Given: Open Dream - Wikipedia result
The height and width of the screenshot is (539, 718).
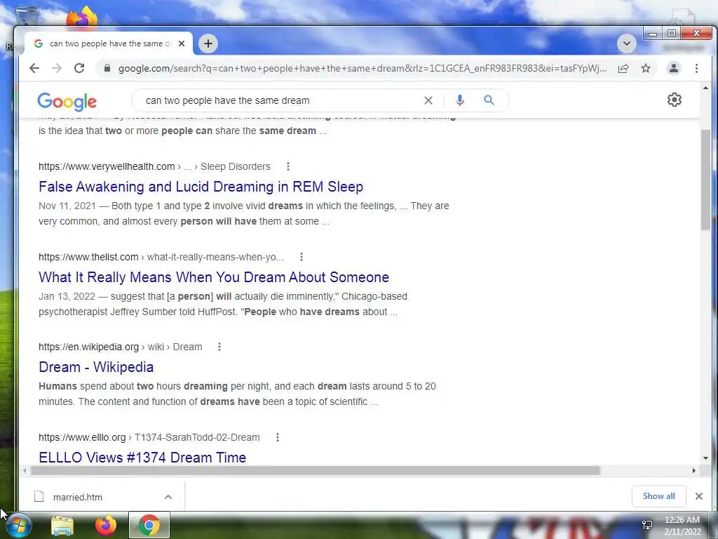Looking at the screenshot, I should click(96, 367).
